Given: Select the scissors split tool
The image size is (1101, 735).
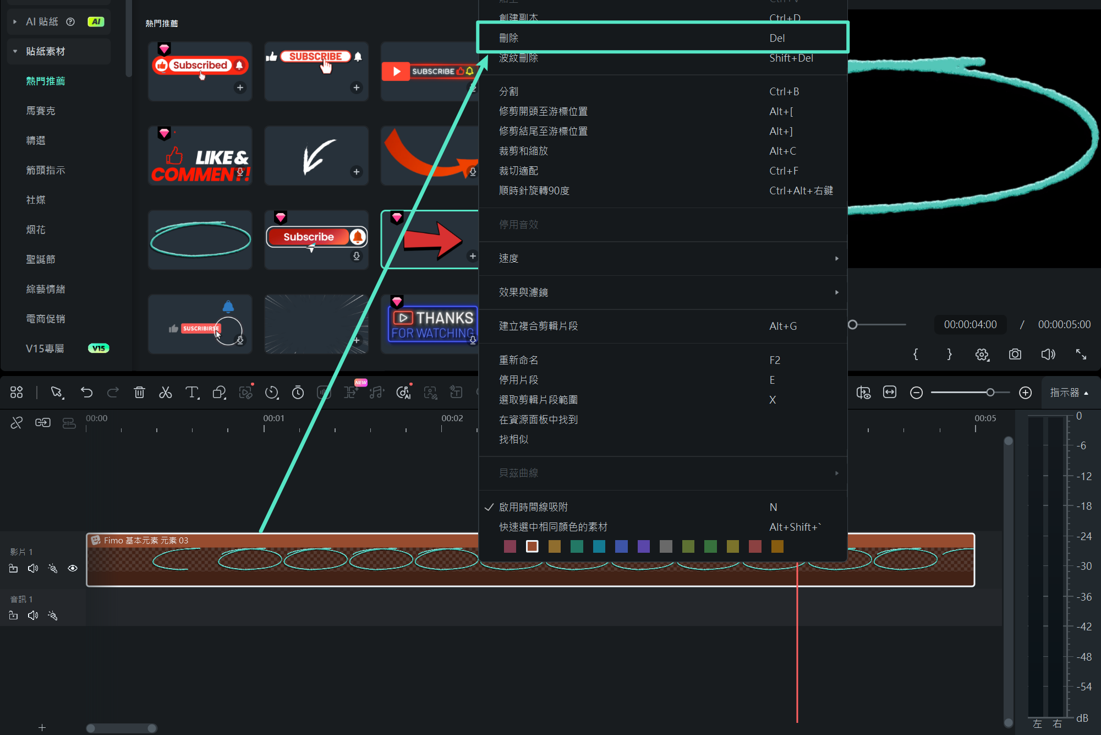Looking at the screenshot, I should coord(165,392).
